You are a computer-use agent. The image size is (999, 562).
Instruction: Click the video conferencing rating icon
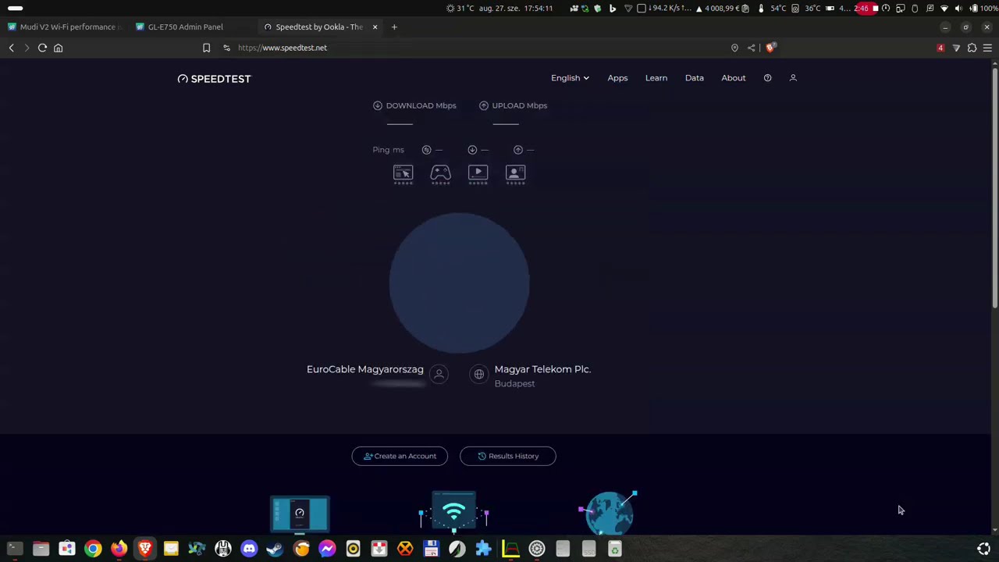coord(515,174)
